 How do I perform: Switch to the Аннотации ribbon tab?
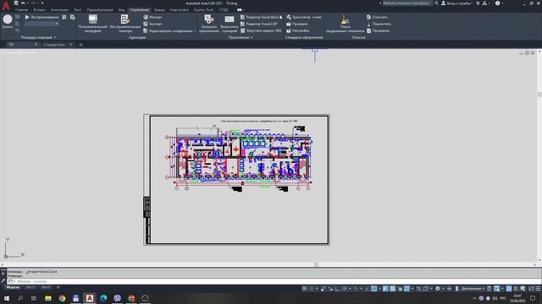[59, 10]
